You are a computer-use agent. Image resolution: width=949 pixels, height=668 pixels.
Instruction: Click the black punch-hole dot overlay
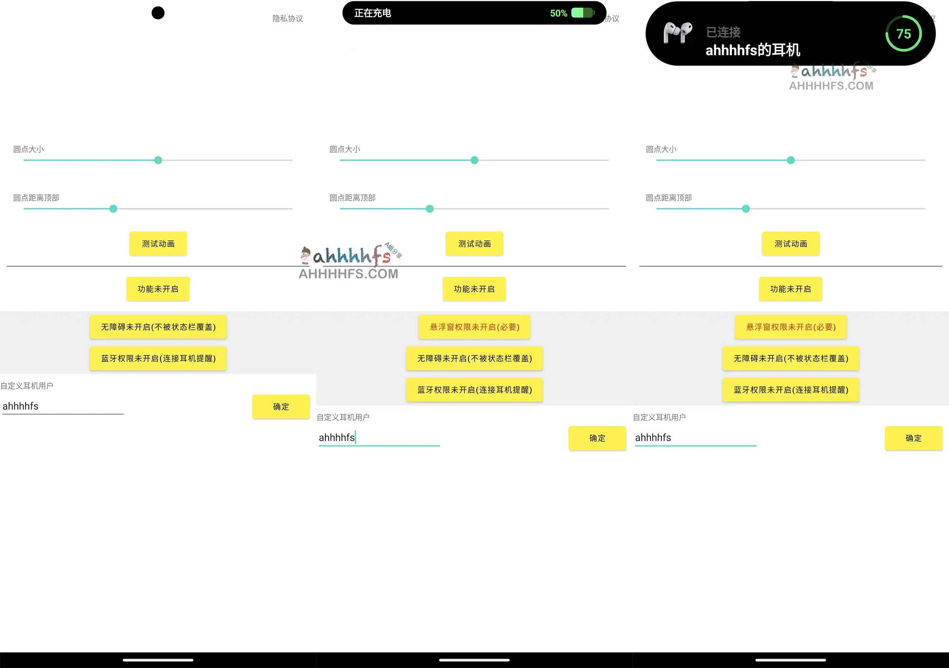(x=158, y=13)
